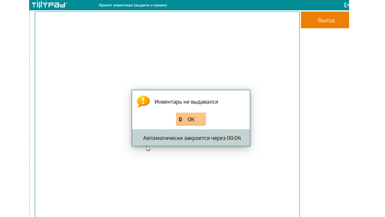
Task: Click the yellow exclamation speech bubble icon
Action: [x=143, y=101]
